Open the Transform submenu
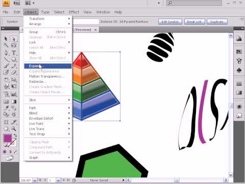 [x=48, y=18]
